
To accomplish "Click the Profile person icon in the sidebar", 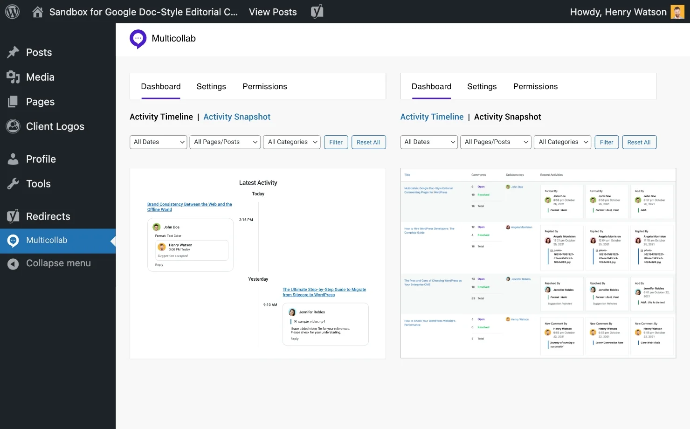I will (13, 159).
